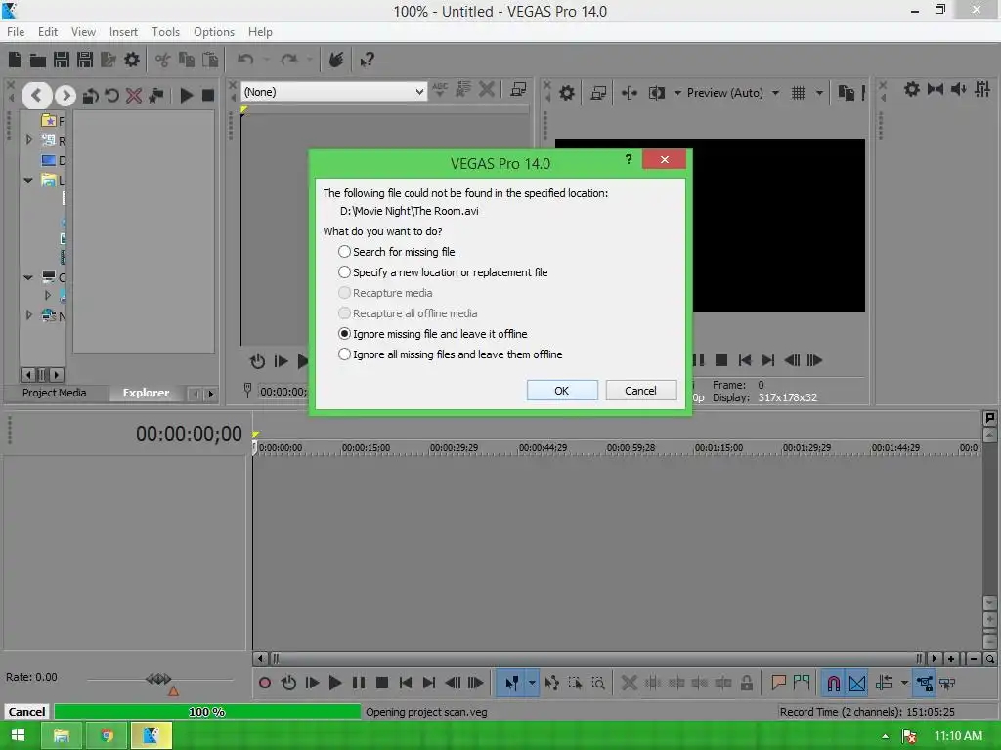Toggle Enable Snapping magnet icon
The height and width of the screenshot is (750, 1001).
833,683
